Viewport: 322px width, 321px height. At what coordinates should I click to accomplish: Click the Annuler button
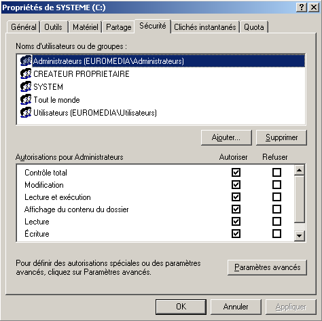(236, 307)
